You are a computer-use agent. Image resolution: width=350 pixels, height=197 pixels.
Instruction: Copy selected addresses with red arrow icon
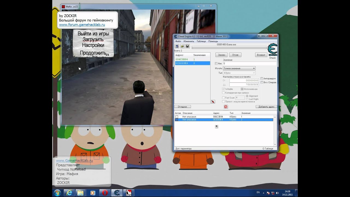pyautogui.click(x=213, y=102)
